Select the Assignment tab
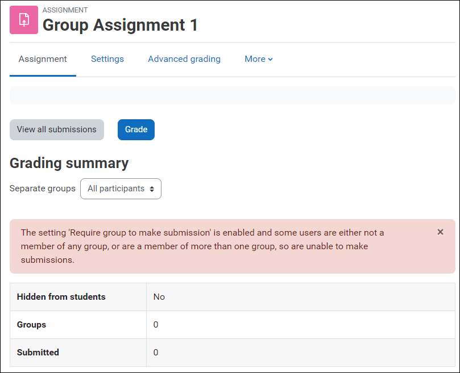 click(43, 58)
